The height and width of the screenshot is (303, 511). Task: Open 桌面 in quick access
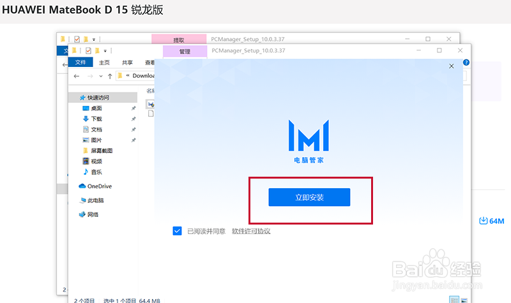point(96,108)
